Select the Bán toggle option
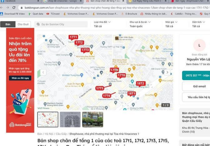This screenshot has height=146, width=210. coord(8,24)
